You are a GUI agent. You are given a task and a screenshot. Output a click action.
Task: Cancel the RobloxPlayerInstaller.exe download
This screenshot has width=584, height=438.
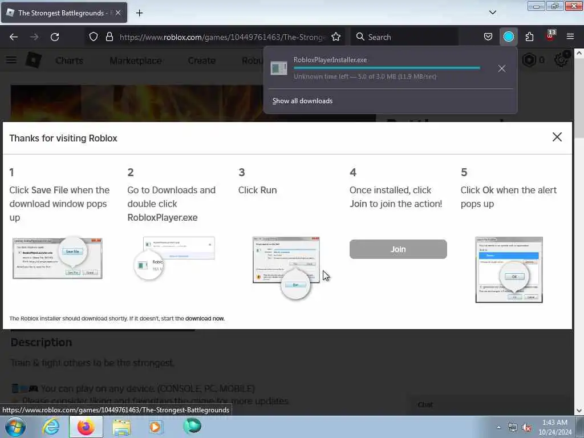(x=502, y=68)
